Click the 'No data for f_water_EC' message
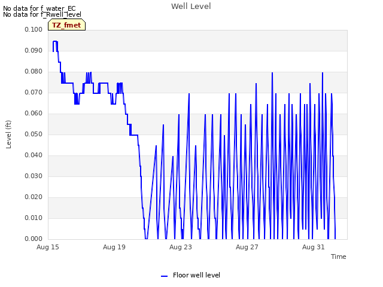The width and height of the screenshot is (383, 287). click(x=39, y=8)
